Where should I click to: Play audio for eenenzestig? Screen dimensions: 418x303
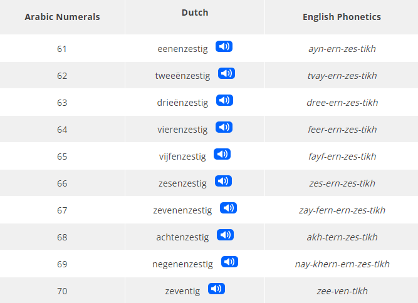coord(224,46)
